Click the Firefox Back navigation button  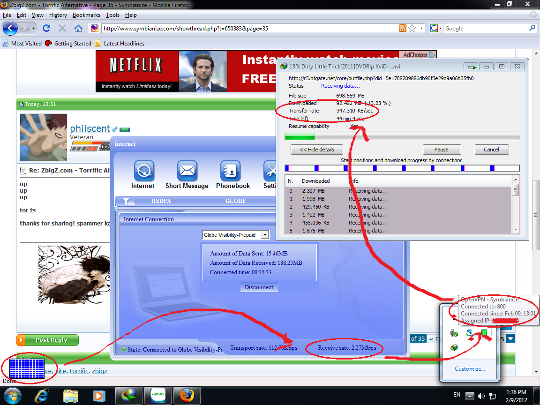(10, 28)
